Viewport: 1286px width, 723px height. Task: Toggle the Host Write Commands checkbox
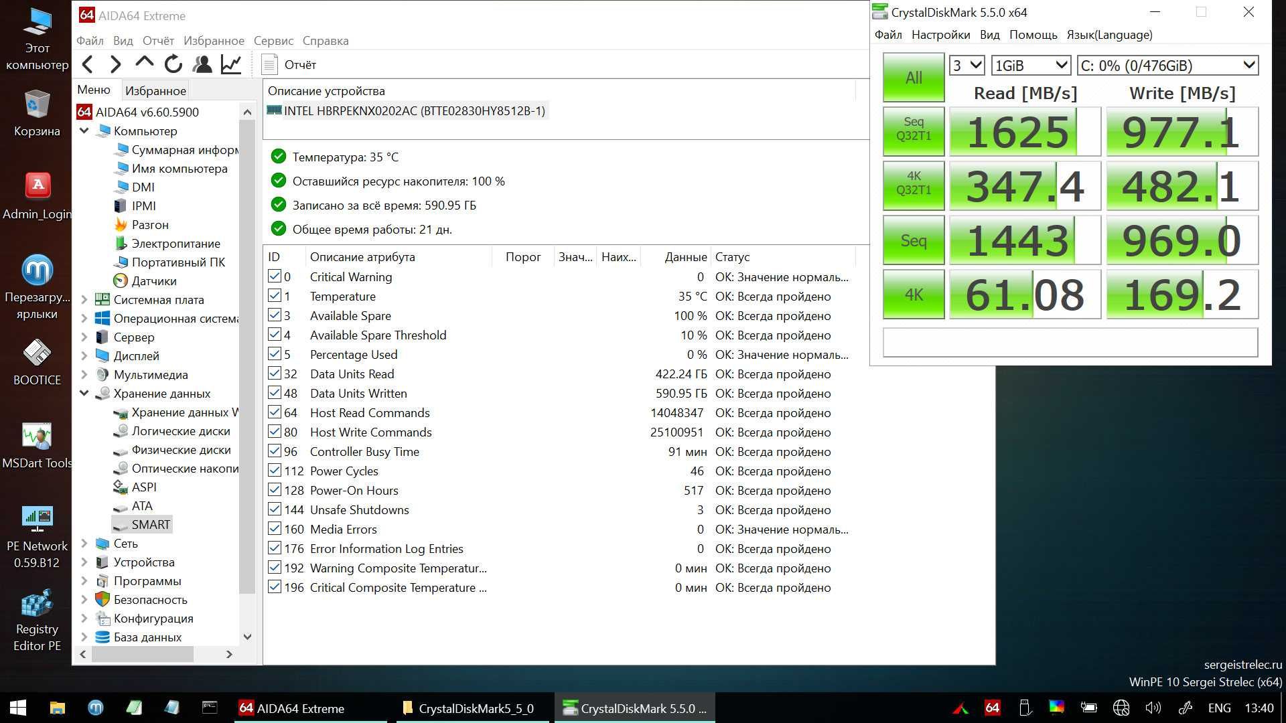click(275, 431)
